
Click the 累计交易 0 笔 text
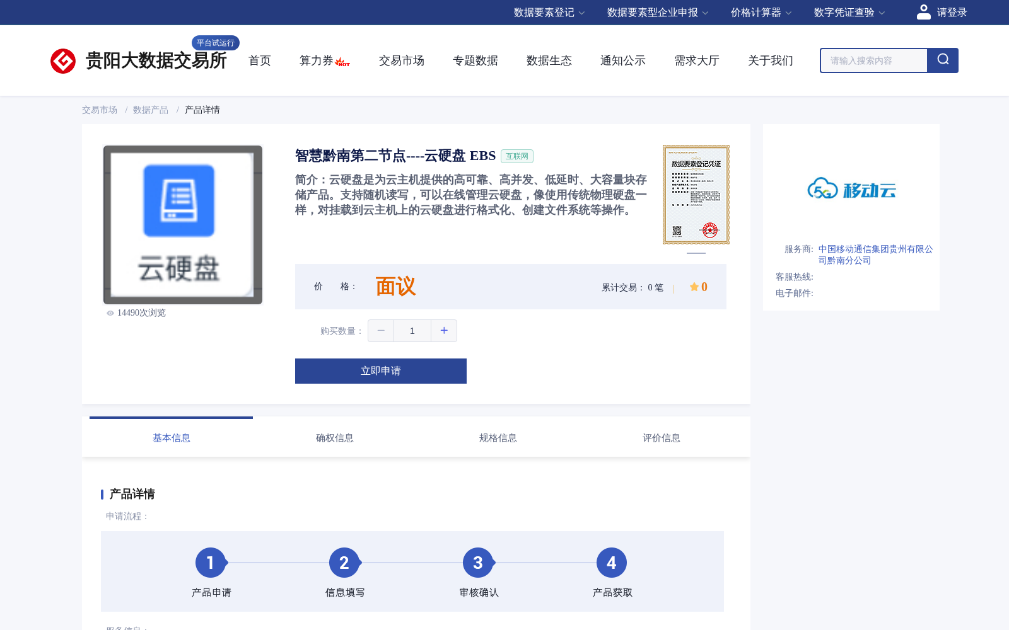point(633,287)
